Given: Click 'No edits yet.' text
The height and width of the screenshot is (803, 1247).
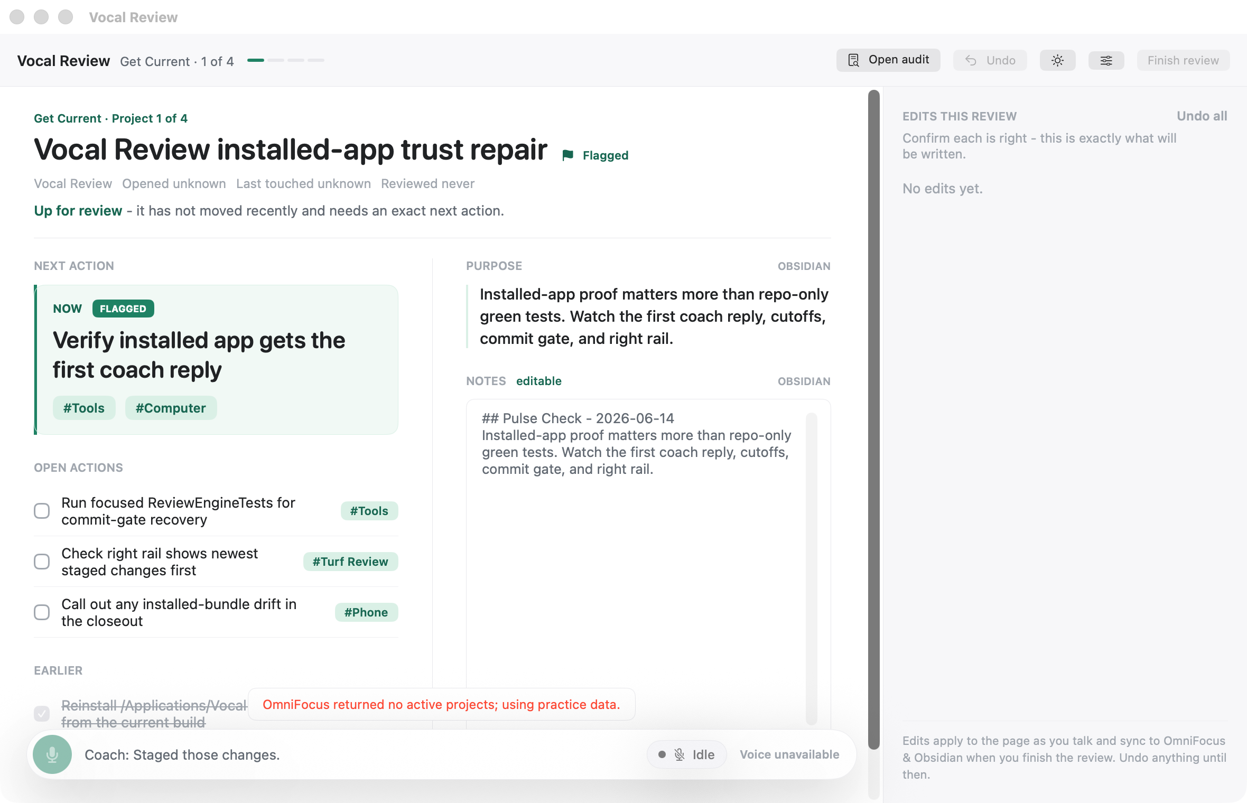Looking at the screenshot, I should coord(942,189).
